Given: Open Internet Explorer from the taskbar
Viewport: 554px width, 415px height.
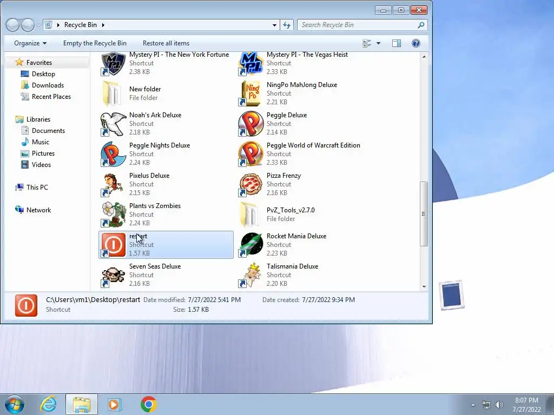Looking at the screenshot, I should click(x=48, y=404).
